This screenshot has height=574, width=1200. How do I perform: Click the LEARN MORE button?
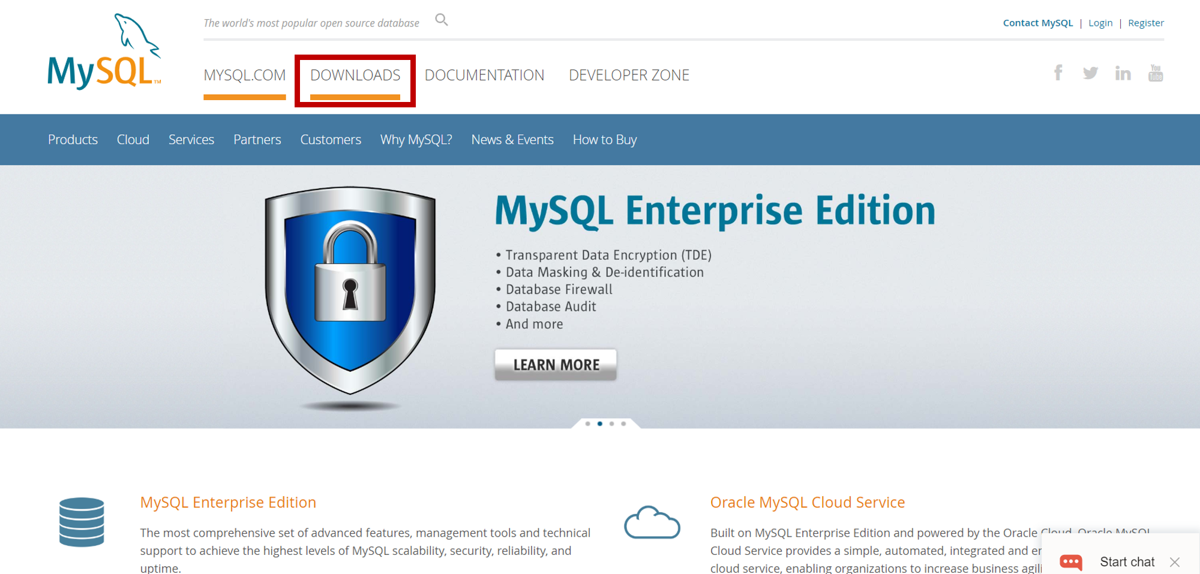(x=556, y=365)
